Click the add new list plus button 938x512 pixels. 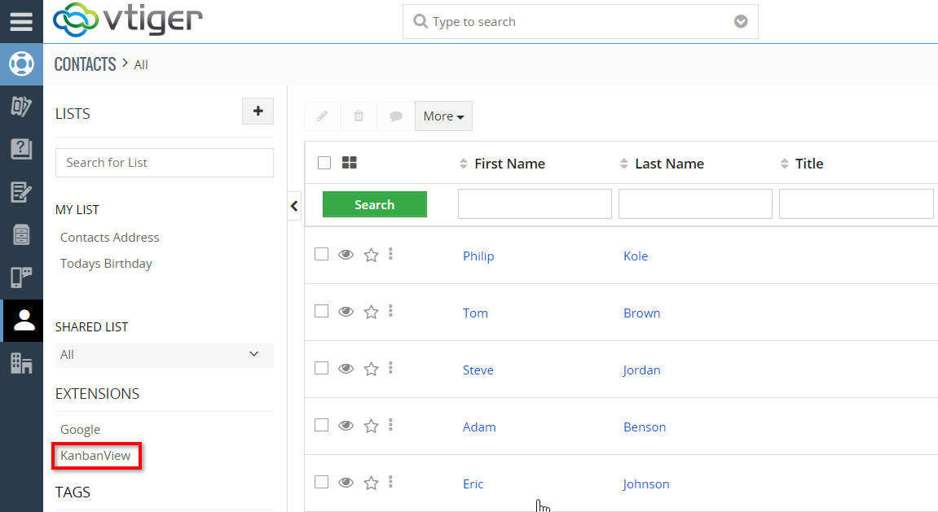[258, 112]
